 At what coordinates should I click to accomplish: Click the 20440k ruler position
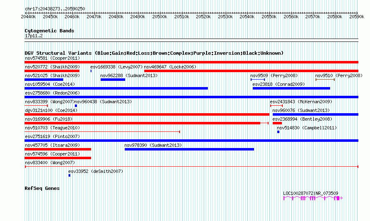tap(28, 17)
